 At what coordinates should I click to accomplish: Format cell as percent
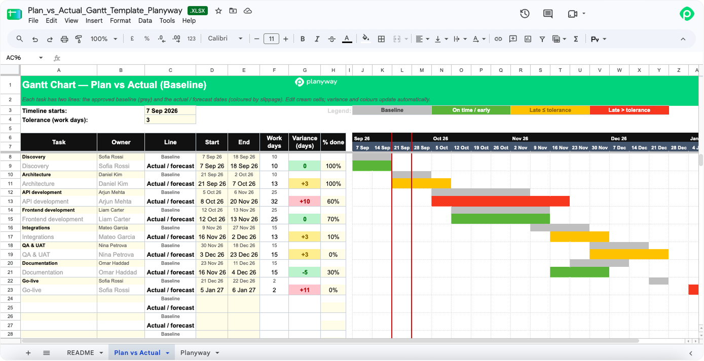click(x=147, y=39)
